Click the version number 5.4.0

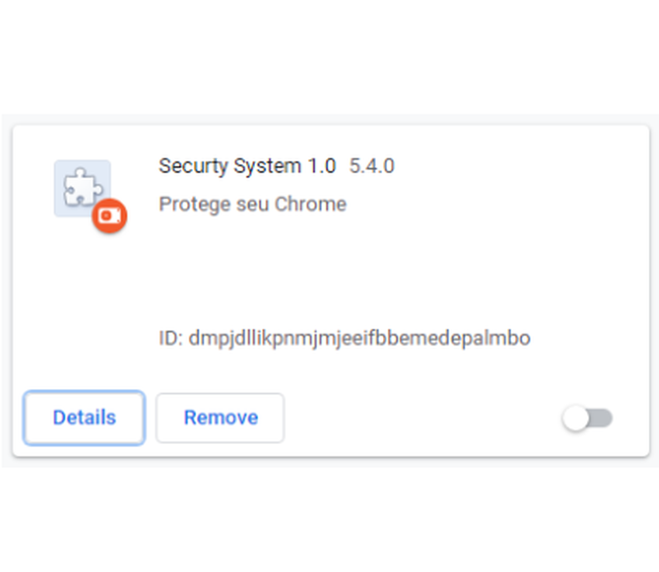(371, 166)
